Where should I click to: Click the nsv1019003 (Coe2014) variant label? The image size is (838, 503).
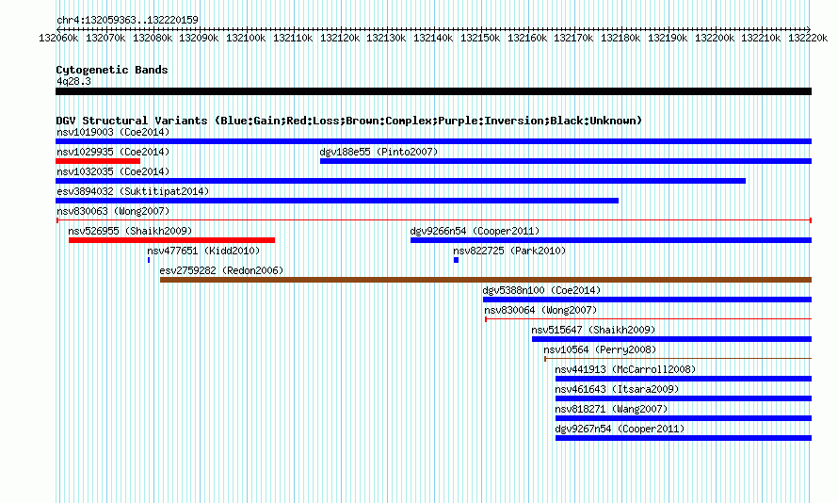[113, 132]
